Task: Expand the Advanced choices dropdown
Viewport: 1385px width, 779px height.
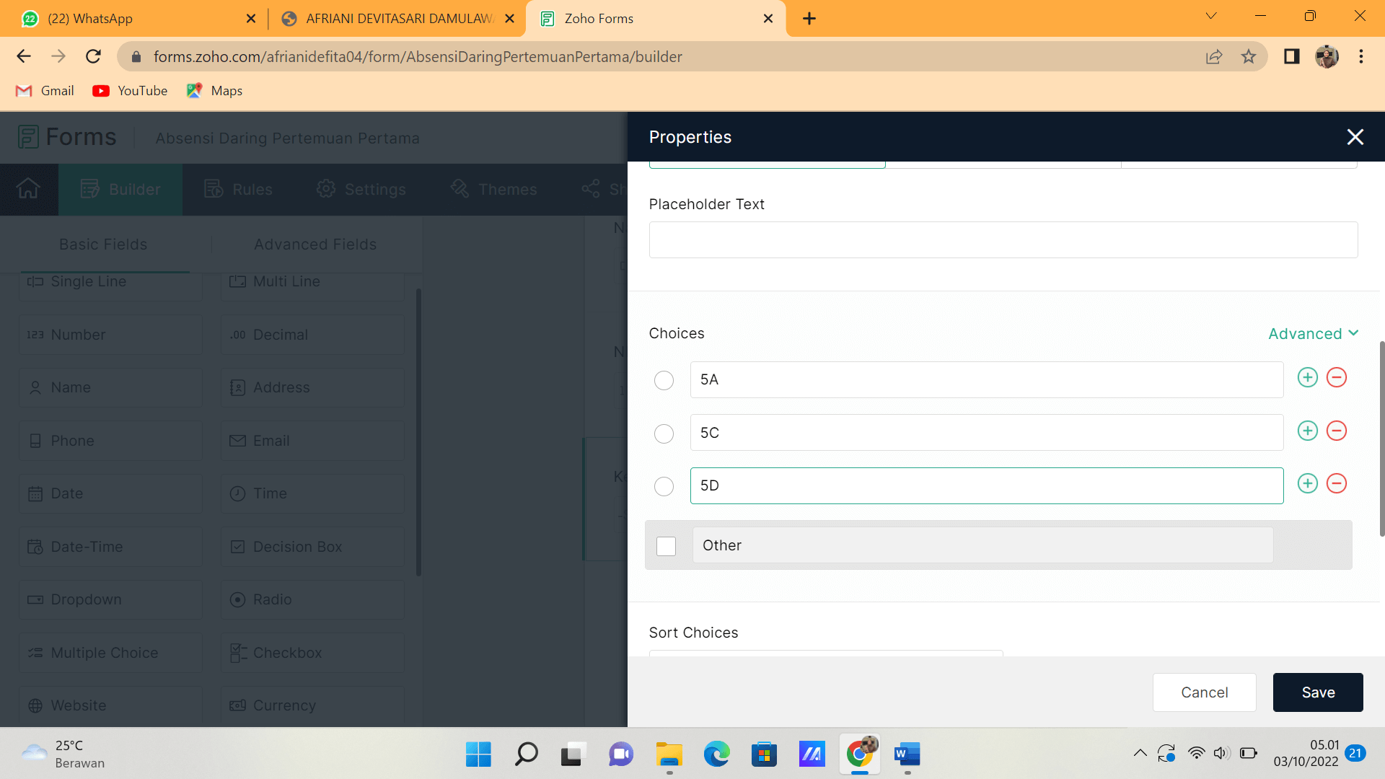Action: click(x=1314, y=333)
